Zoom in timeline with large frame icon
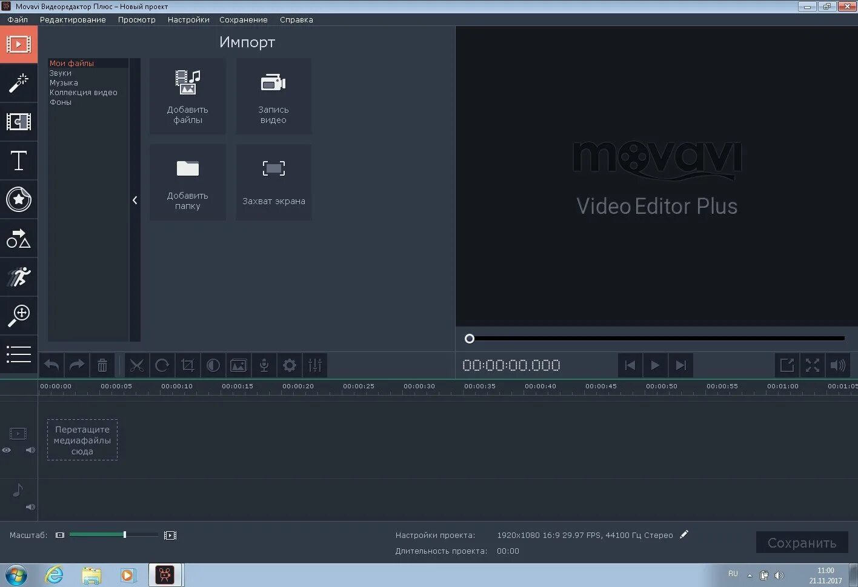 170,535
